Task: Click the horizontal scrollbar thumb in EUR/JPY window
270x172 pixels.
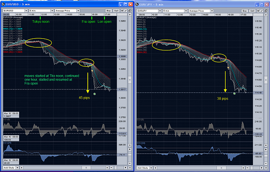Action: (x=222, y=168)
